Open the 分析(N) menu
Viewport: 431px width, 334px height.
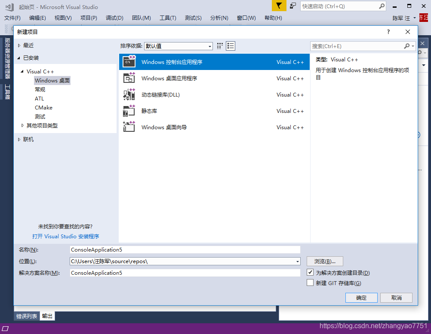[219, 18]
